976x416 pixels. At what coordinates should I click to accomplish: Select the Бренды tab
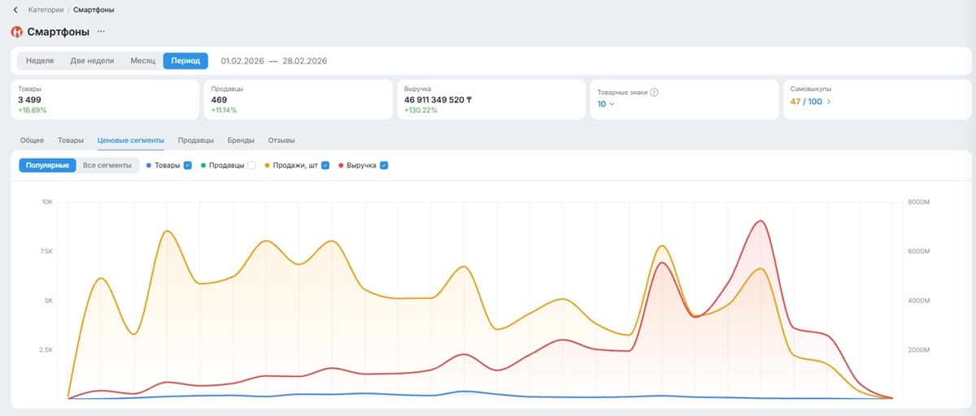coord(241,141)
